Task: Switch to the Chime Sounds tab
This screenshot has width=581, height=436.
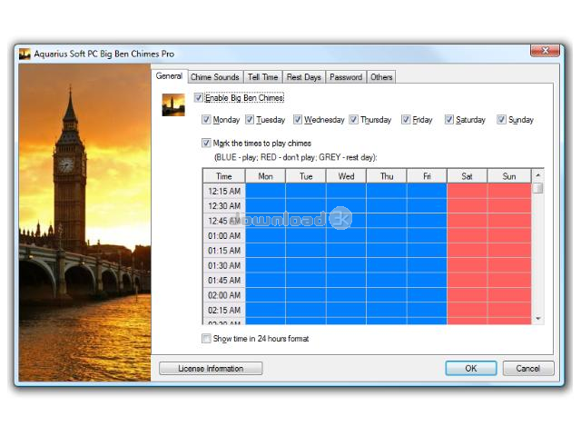Action: coord(215,77)
